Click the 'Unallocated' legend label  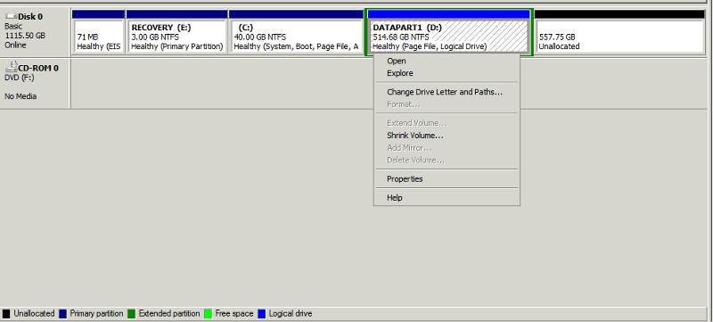click(34, 314)
